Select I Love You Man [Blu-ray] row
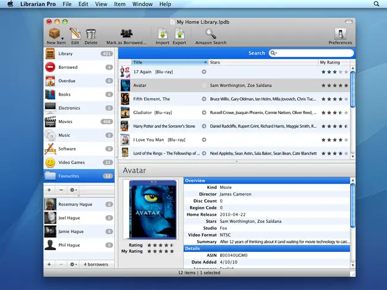 coord(234,140)
